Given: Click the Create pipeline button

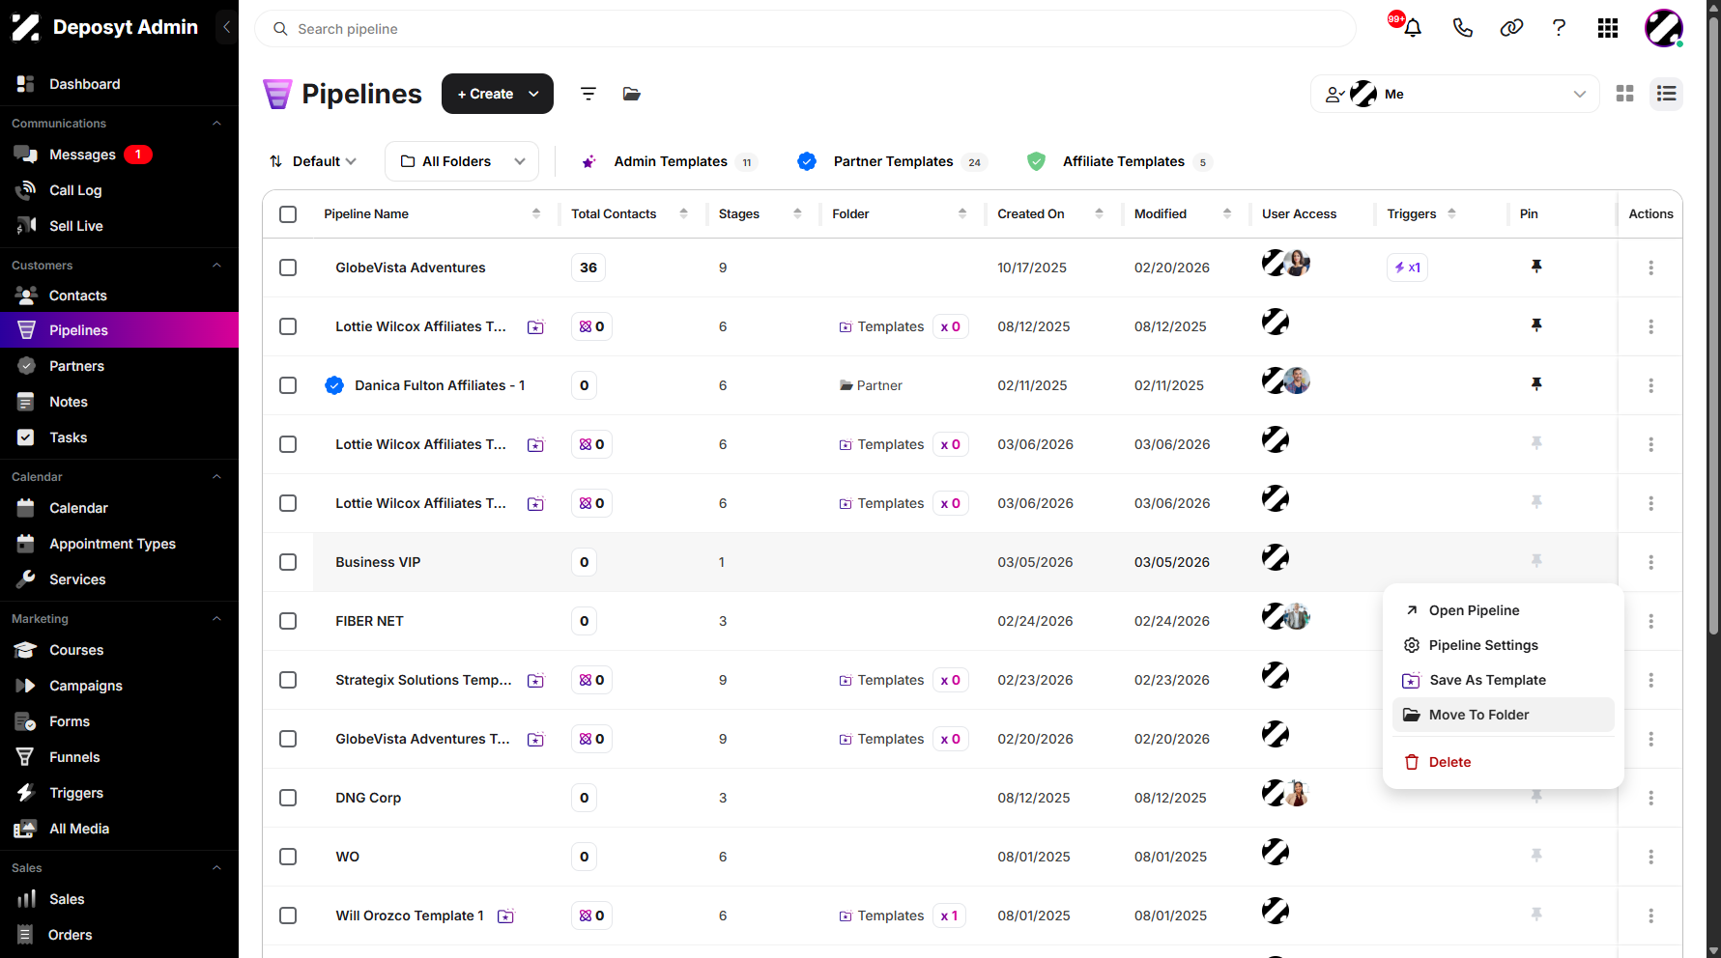Looking at the screenshot, I should point(497,94).
